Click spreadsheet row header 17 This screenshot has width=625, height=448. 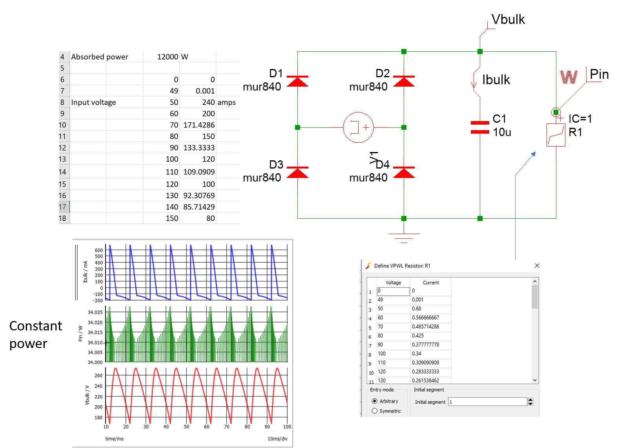point(64,207)
